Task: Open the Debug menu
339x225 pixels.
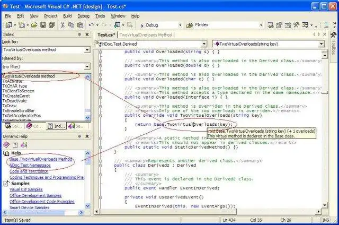Action: point(84,16)
